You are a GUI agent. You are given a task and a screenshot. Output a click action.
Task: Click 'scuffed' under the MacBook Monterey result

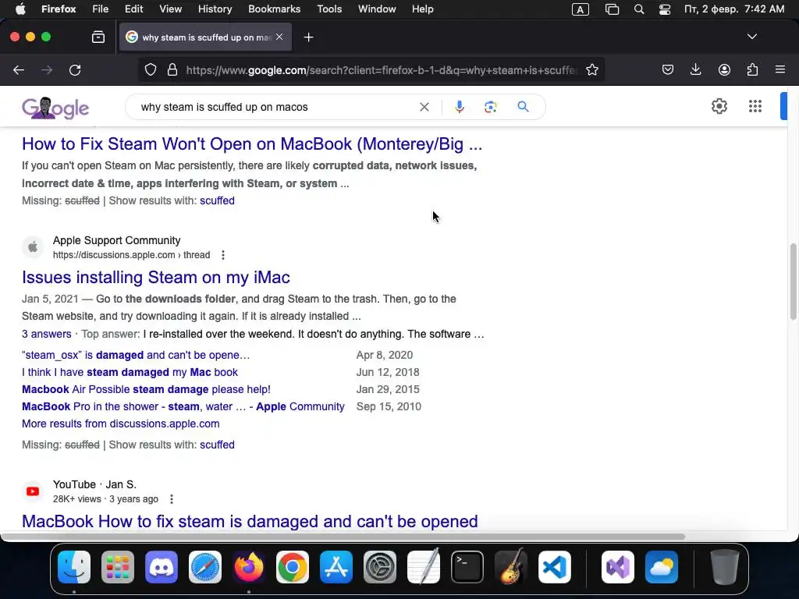tap(217, 200)
